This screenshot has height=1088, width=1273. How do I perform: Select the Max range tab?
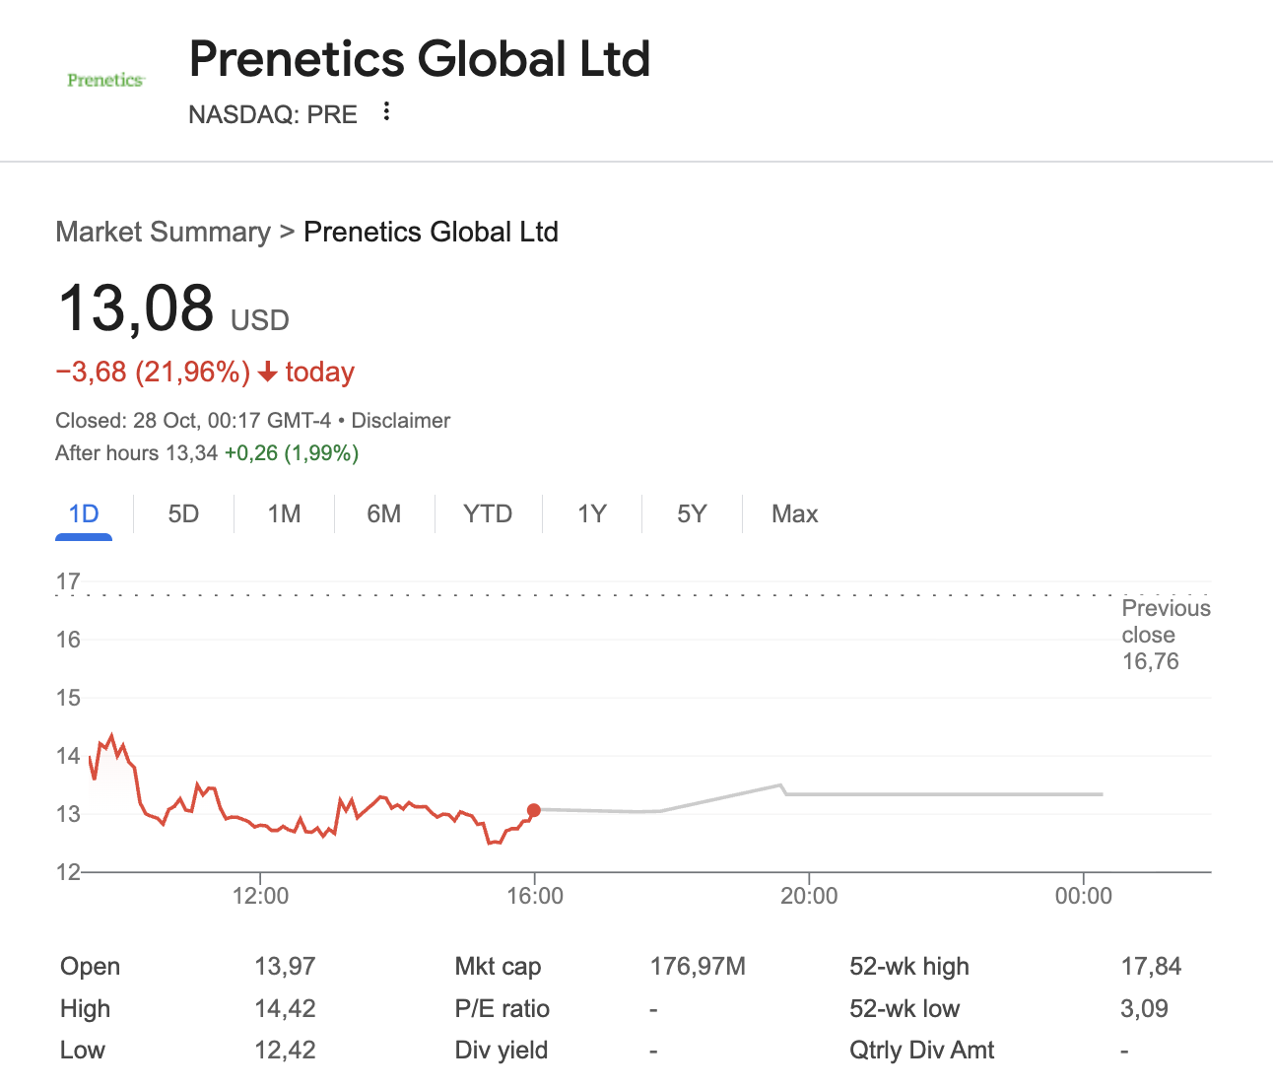(x=794, y=514)
